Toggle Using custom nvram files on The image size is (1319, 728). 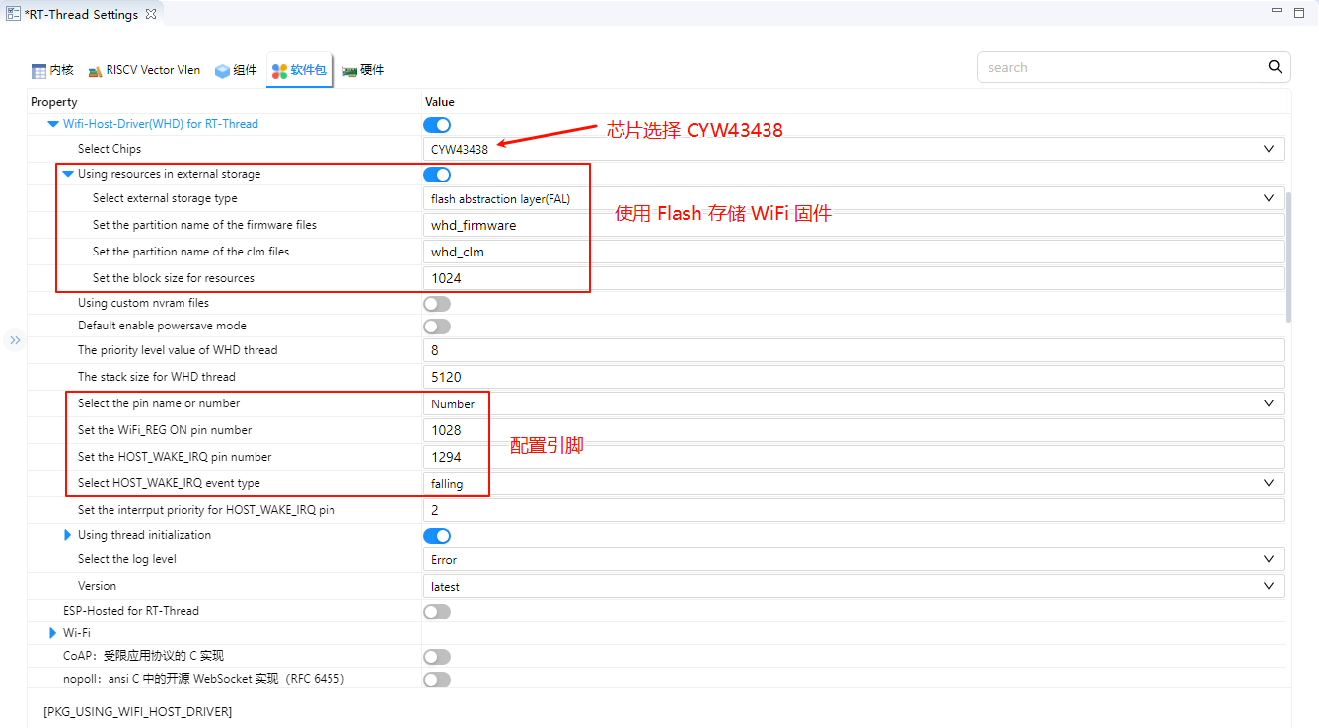(437, 304)
